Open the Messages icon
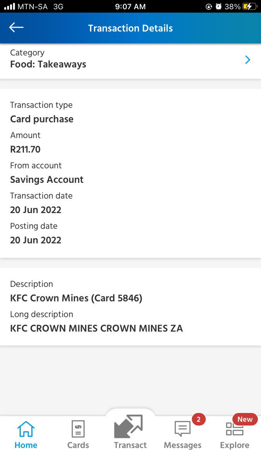The height and width of the screenshot is (464, 261). tap(183, 429)
